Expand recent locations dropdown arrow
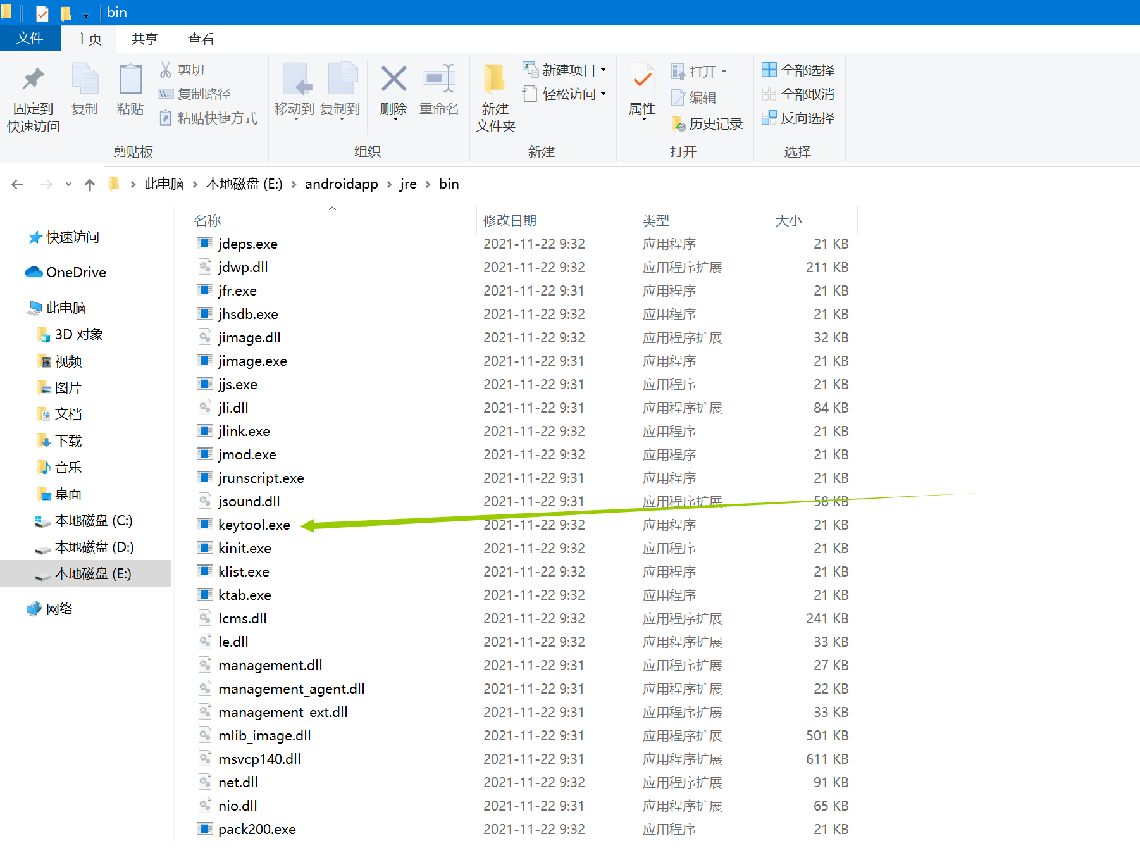The image size is (1140, 848). point(68,184)
